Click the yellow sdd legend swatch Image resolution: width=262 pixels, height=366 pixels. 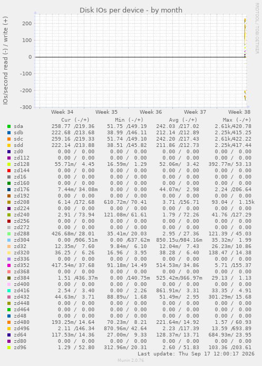tap(9, 145)
